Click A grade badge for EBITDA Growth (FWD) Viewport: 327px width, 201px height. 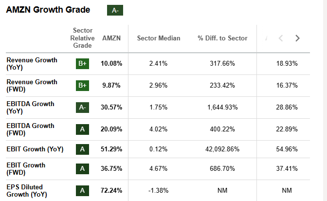coord(82,129)
